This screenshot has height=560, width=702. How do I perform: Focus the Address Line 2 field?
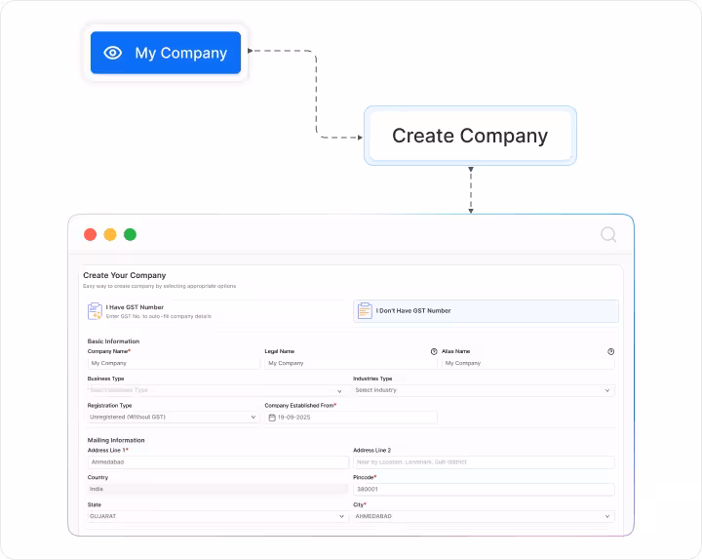tap(484, 462)
